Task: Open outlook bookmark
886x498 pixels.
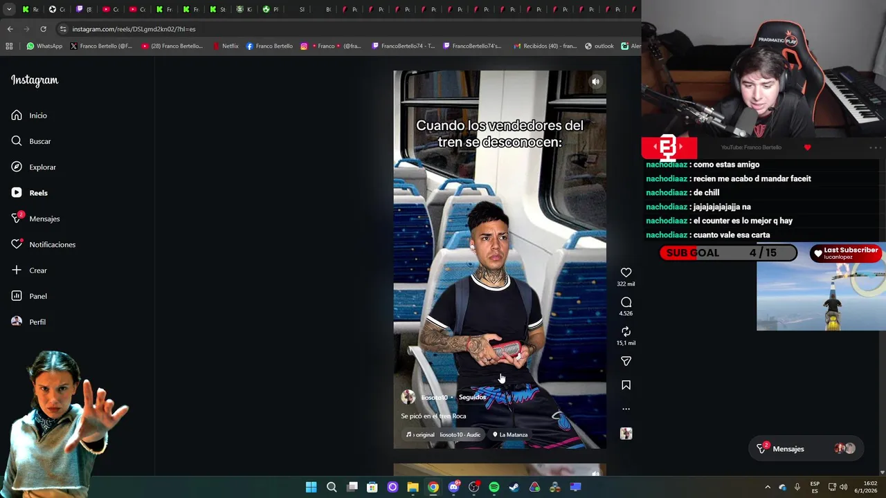Action: (599, 46)
